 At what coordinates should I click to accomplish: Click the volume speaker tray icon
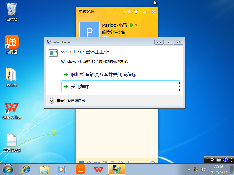pyautogui.click(x=203, y=169)
